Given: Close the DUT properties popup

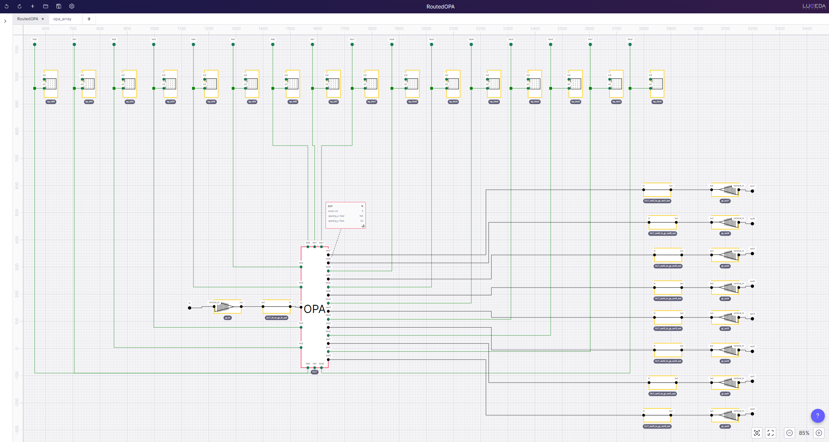Looking at the screenshot, I should (x=362, y=206).
